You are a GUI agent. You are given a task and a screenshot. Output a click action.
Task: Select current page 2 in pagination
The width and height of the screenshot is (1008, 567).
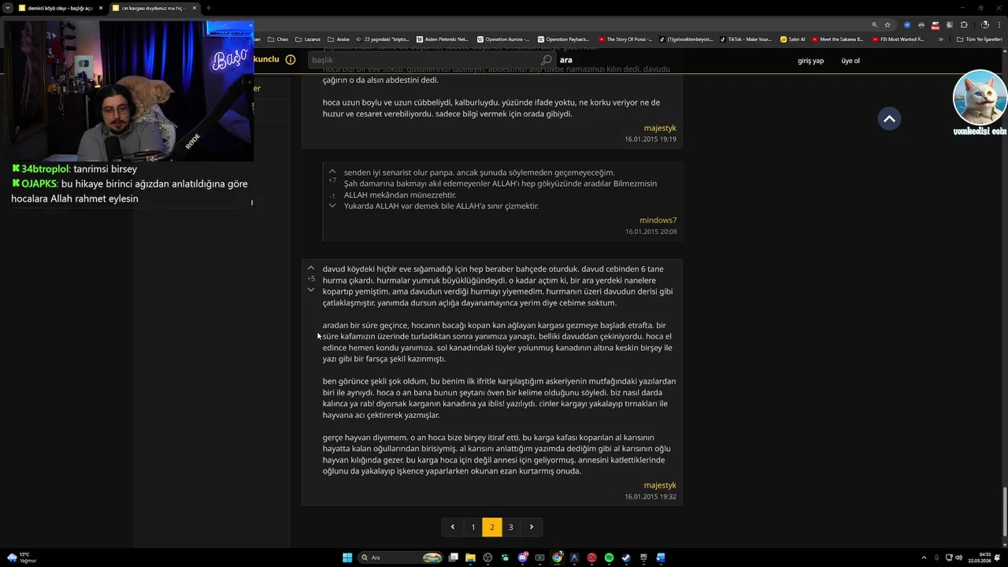coord(492,527)
